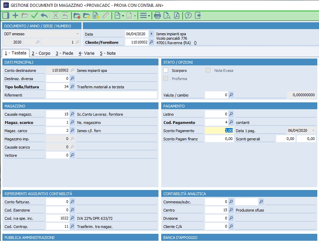
Task: Open lookup for Valuta / cambio
Action: coord(231,95)
